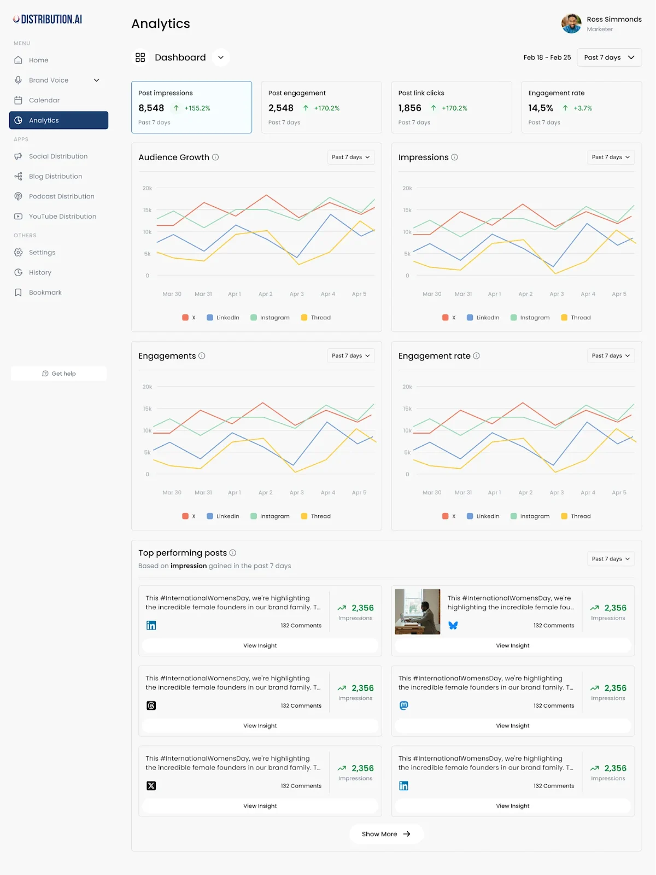Viewport: 656px width, 875px height.
Task: Toggle LinkedIn series in Impressions legend
Action: (483, 318)
